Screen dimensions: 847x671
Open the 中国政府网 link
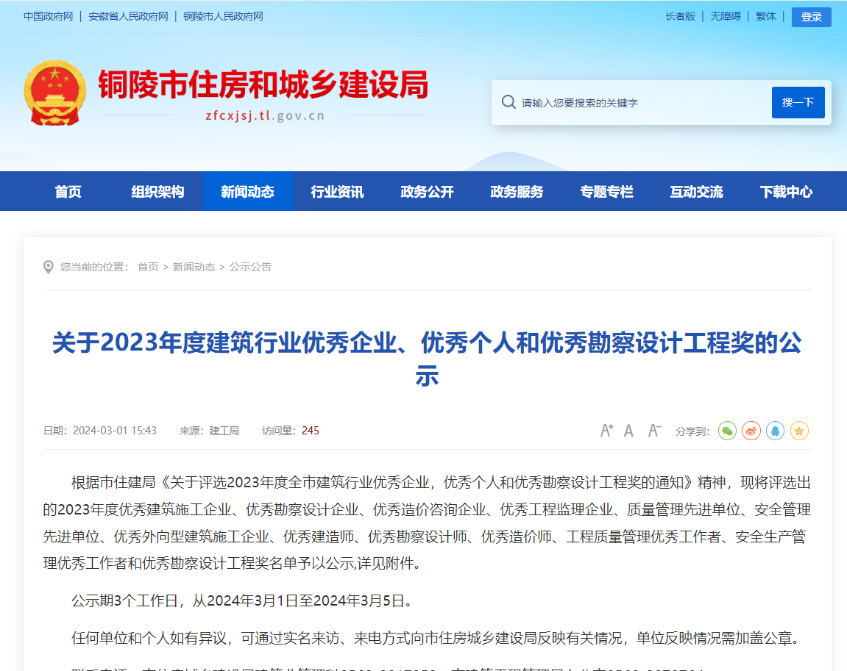pos(48,16)
